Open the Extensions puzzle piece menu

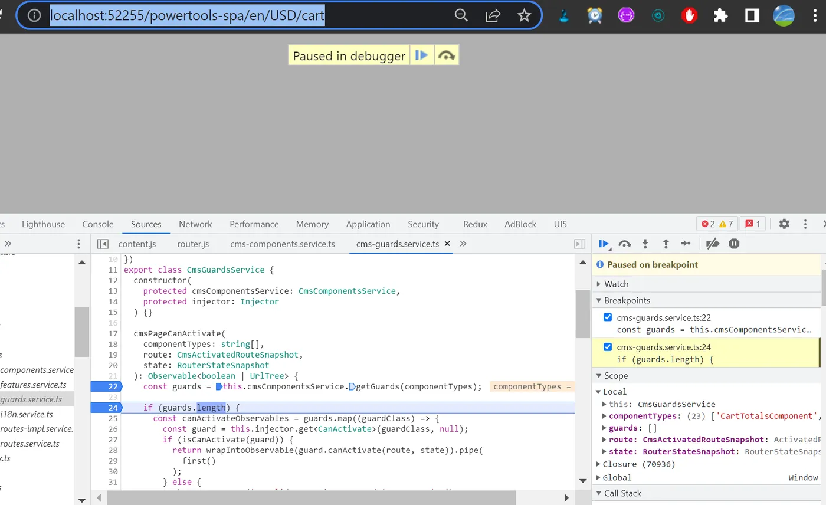pyautogui.click(x=720, y=15)
